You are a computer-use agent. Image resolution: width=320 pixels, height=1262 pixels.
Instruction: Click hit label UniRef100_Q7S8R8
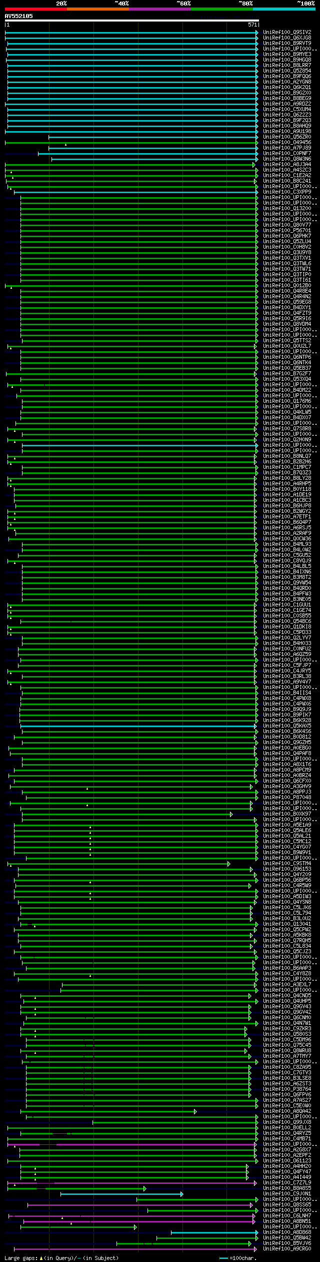[x=287, y=428]
